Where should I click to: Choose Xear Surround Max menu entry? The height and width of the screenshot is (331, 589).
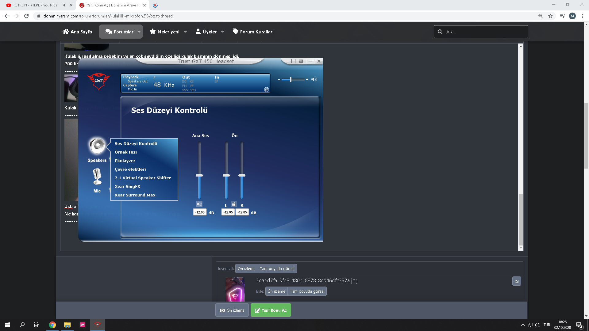coord(135,195)
